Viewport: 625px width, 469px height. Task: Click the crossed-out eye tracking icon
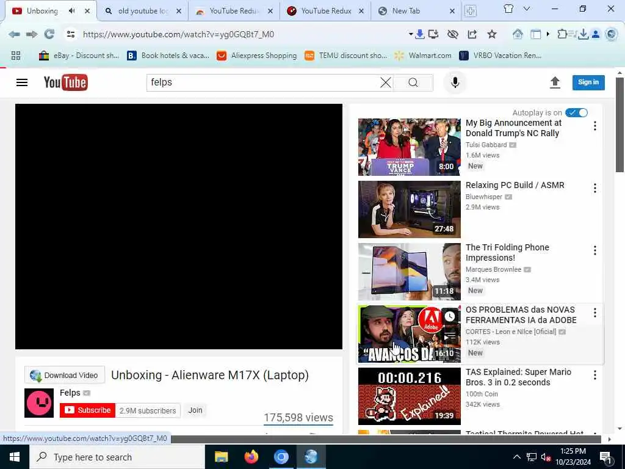(x=452, y=34)
